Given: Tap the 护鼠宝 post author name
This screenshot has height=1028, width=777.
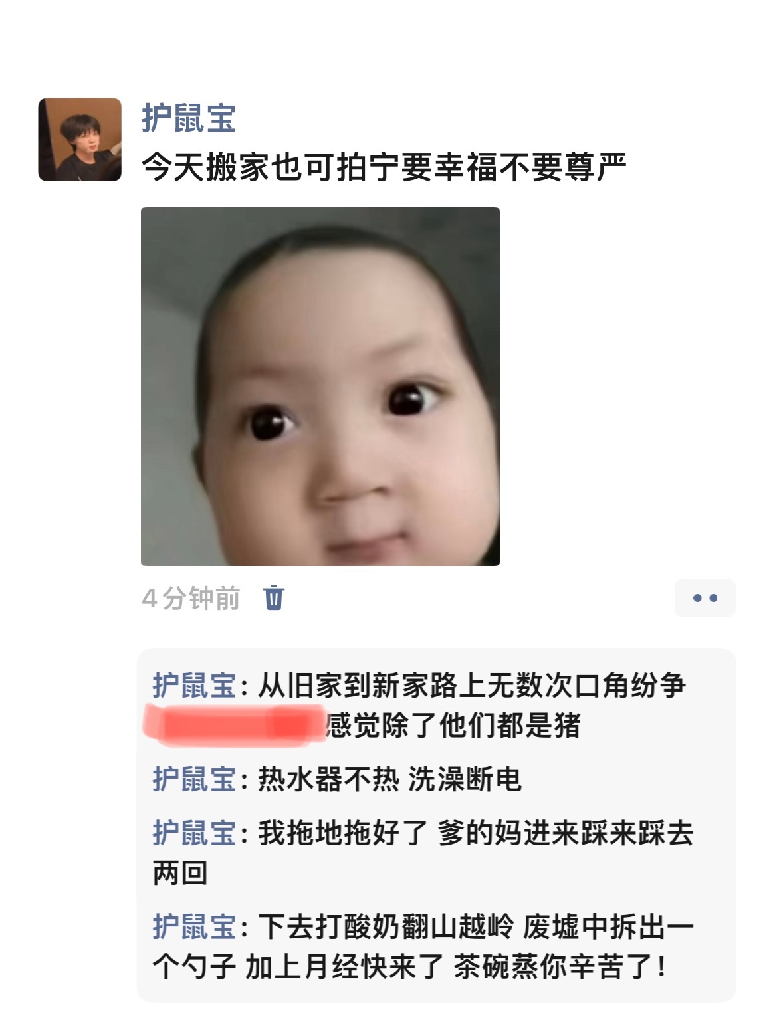Looking at the screenshot, I should pyautogui.click(x=189, y=118).
